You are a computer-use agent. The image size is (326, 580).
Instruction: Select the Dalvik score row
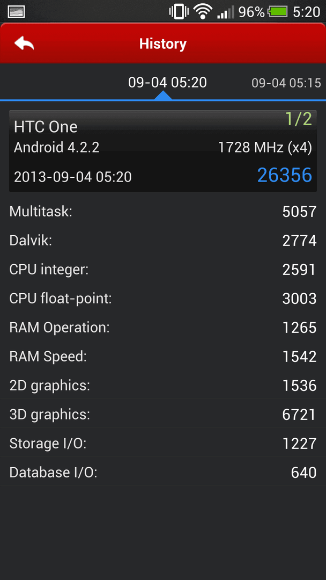point(163,241)
